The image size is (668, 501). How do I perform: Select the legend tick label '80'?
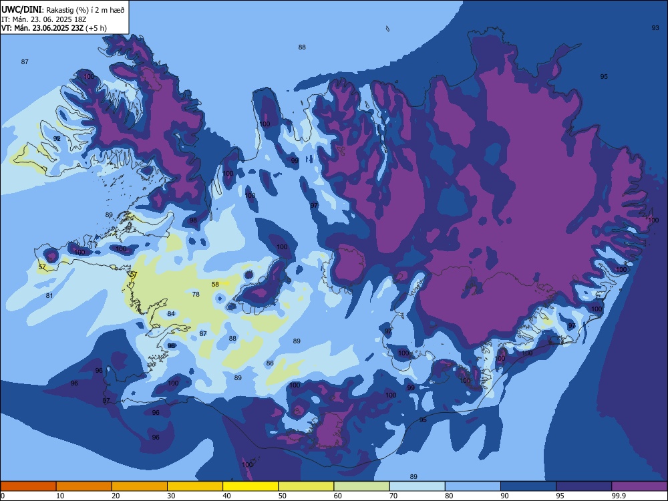(449, 496)
